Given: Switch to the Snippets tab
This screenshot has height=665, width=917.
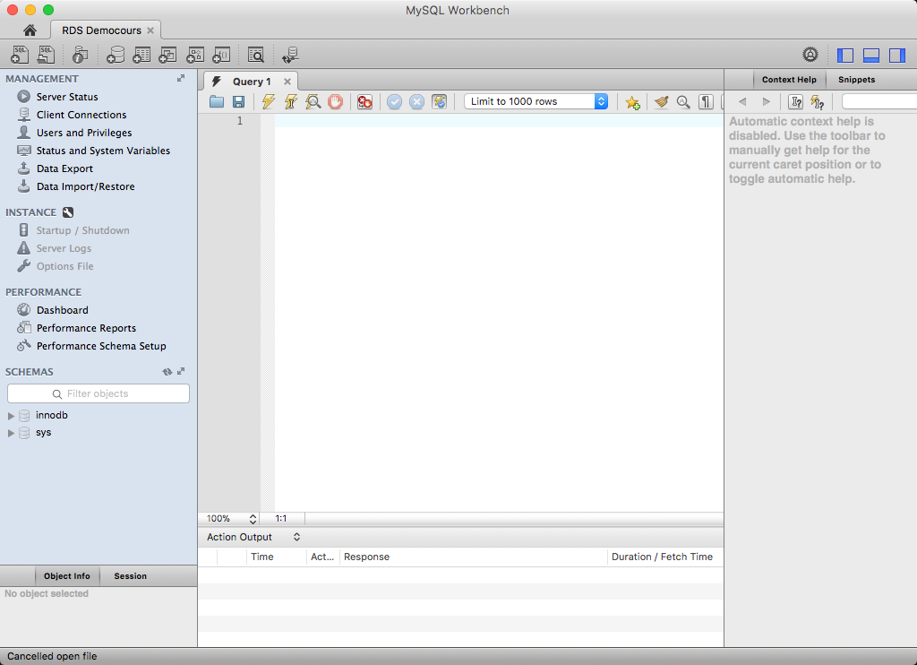Looking at the screenshot, I should coord(856,80).
